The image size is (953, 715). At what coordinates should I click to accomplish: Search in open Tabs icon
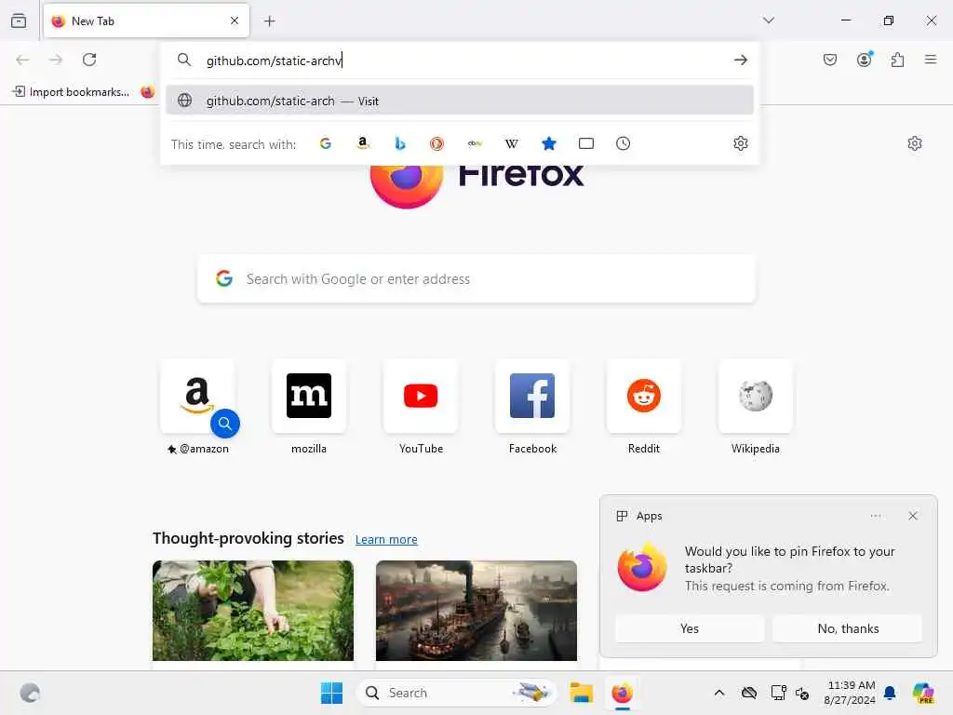point(586,143)
